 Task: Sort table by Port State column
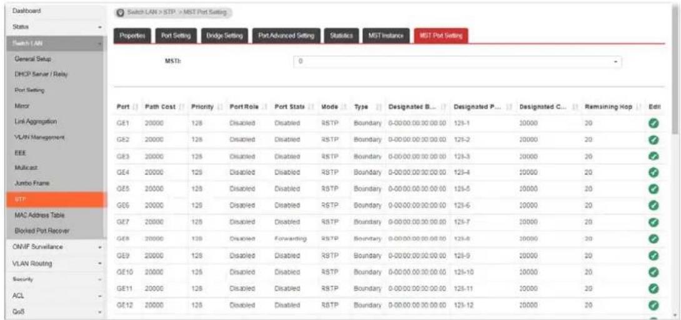coord(294,107)
